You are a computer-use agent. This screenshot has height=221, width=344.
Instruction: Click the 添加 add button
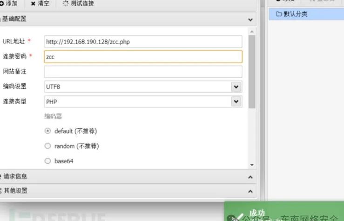[9, 3]
